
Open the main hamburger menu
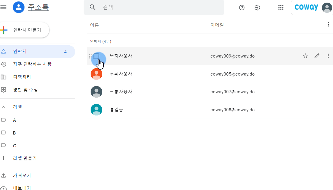3,7
